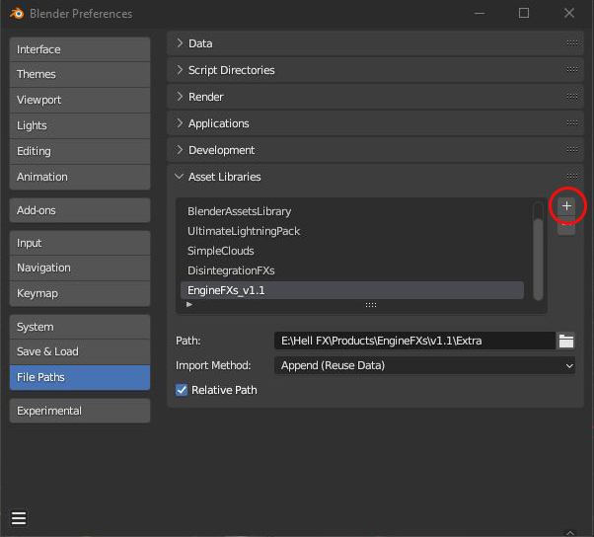Click list resize grip below EngineFXs row
This screenshot has width=594, height=537.
click(x=371, y=305)
